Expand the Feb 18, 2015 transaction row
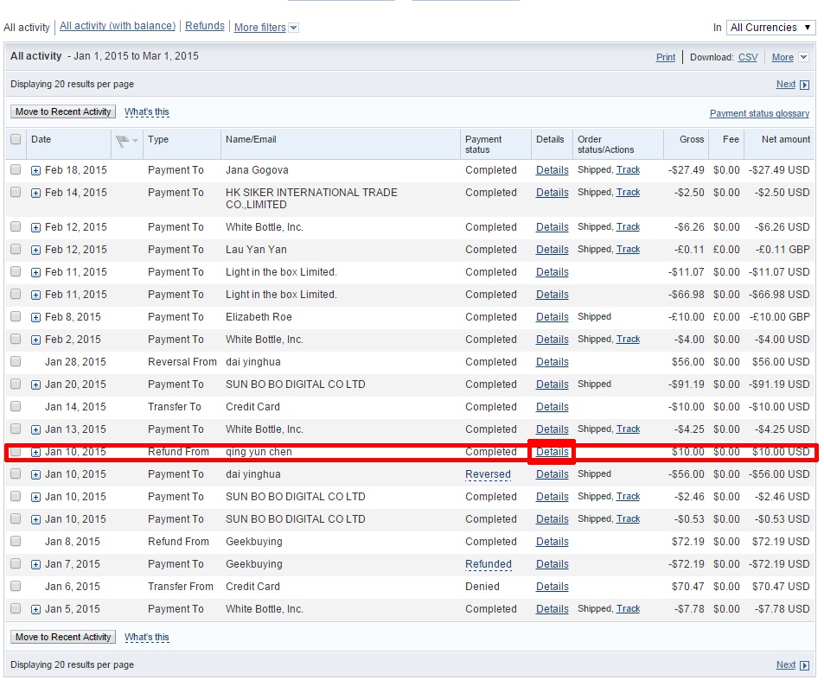Image resolution: width=824 pixels, height=680 pixels. [x=35, y=170]
